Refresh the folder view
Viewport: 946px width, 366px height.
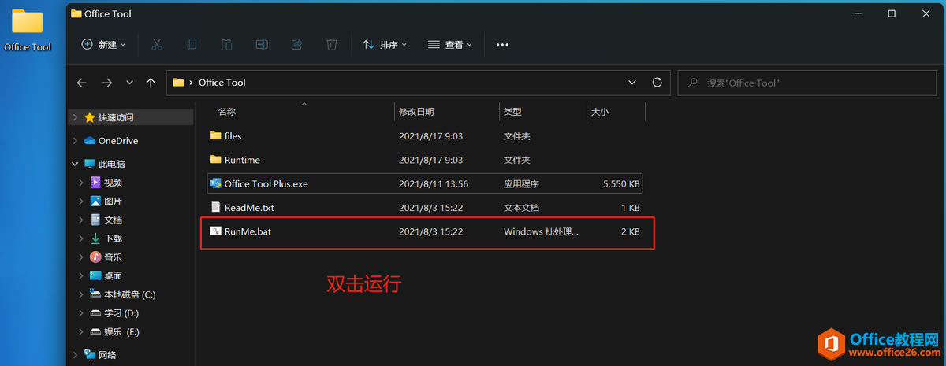657,82
